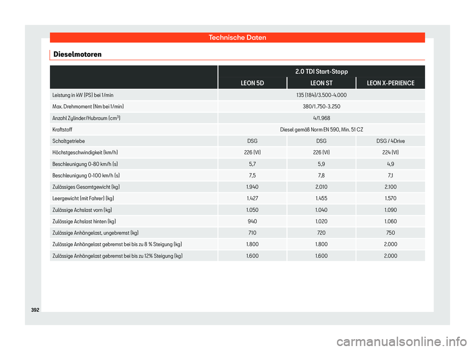The height and width of the screenshot is (350, 475).
Task: Click '1.600' under LEON ST
Action: 322,256
